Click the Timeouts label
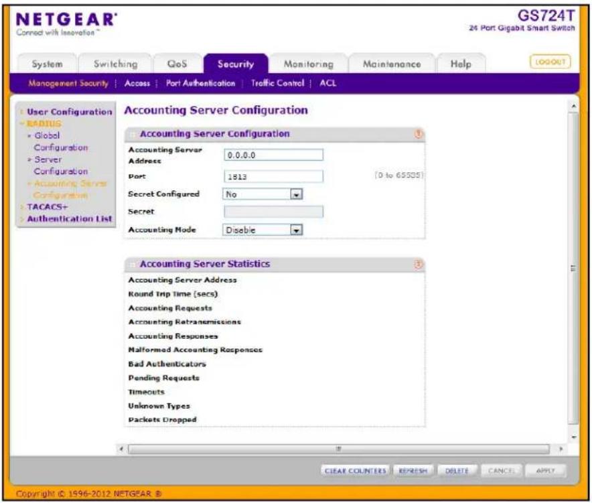 (147, 392)
